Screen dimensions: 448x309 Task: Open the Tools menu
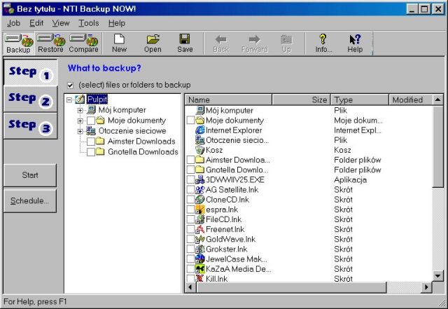coord(89,23)
